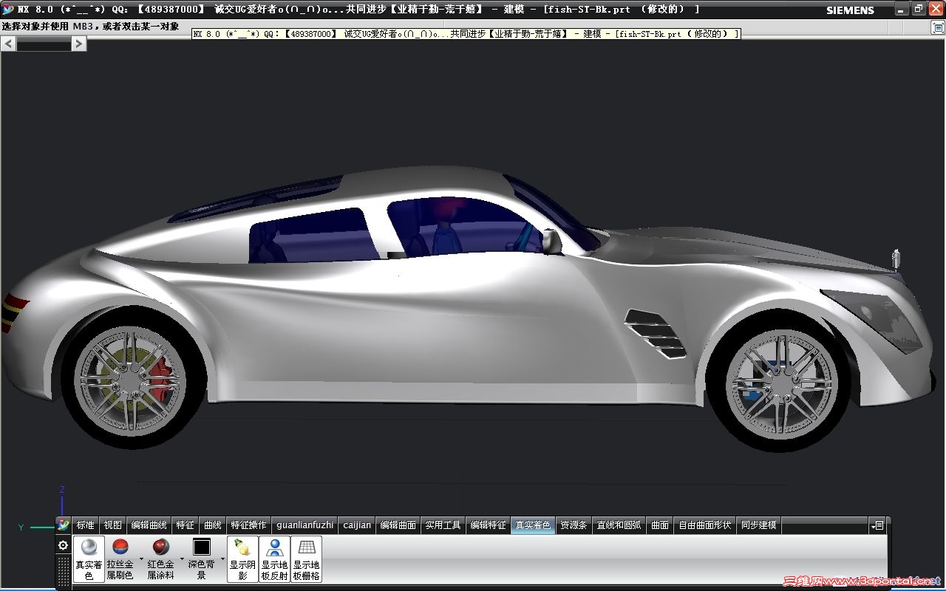Open the ribbon options menu at tab bar end
Screen dimensions: 946x591
click(878, 525)
